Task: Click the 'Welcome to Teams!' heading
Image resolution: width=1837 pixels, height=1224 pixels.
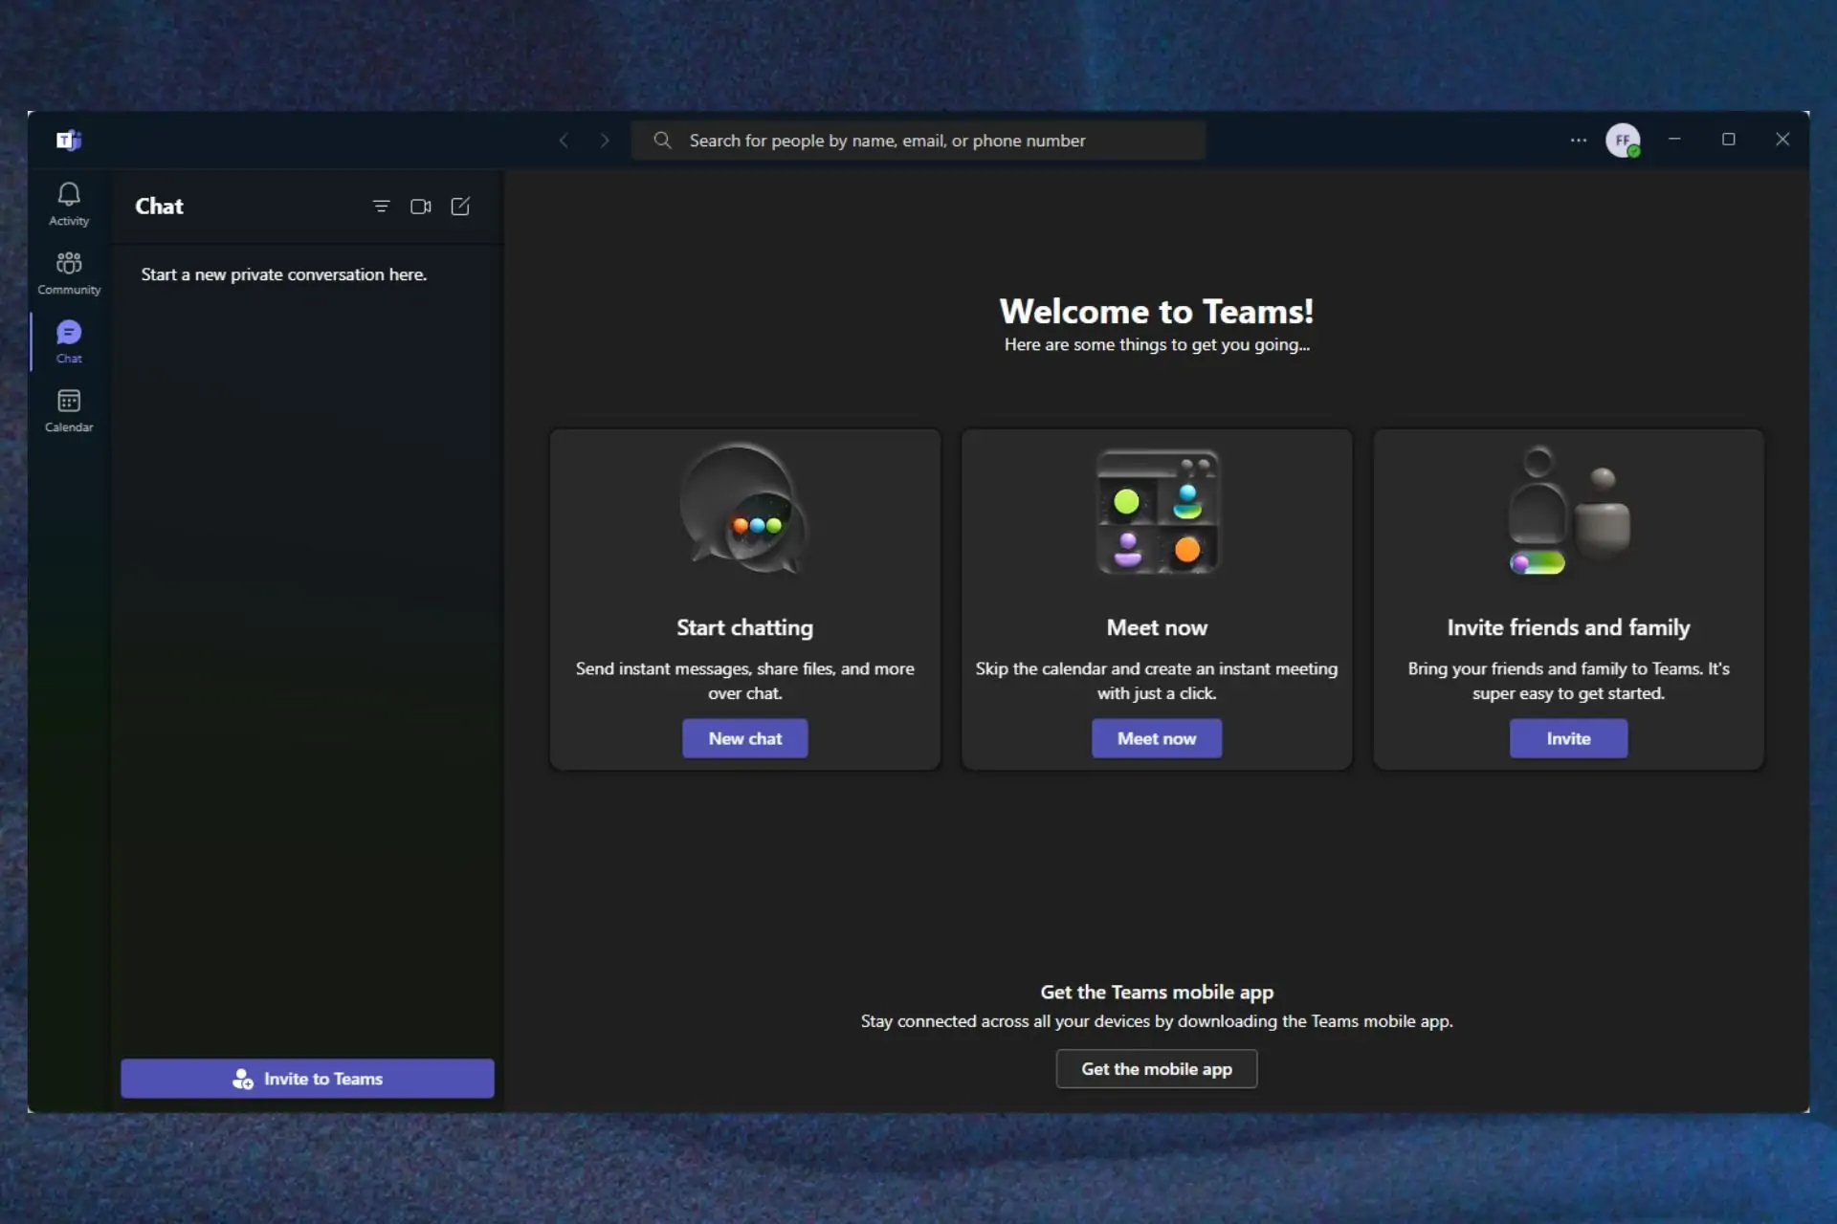Action: 1157,312
